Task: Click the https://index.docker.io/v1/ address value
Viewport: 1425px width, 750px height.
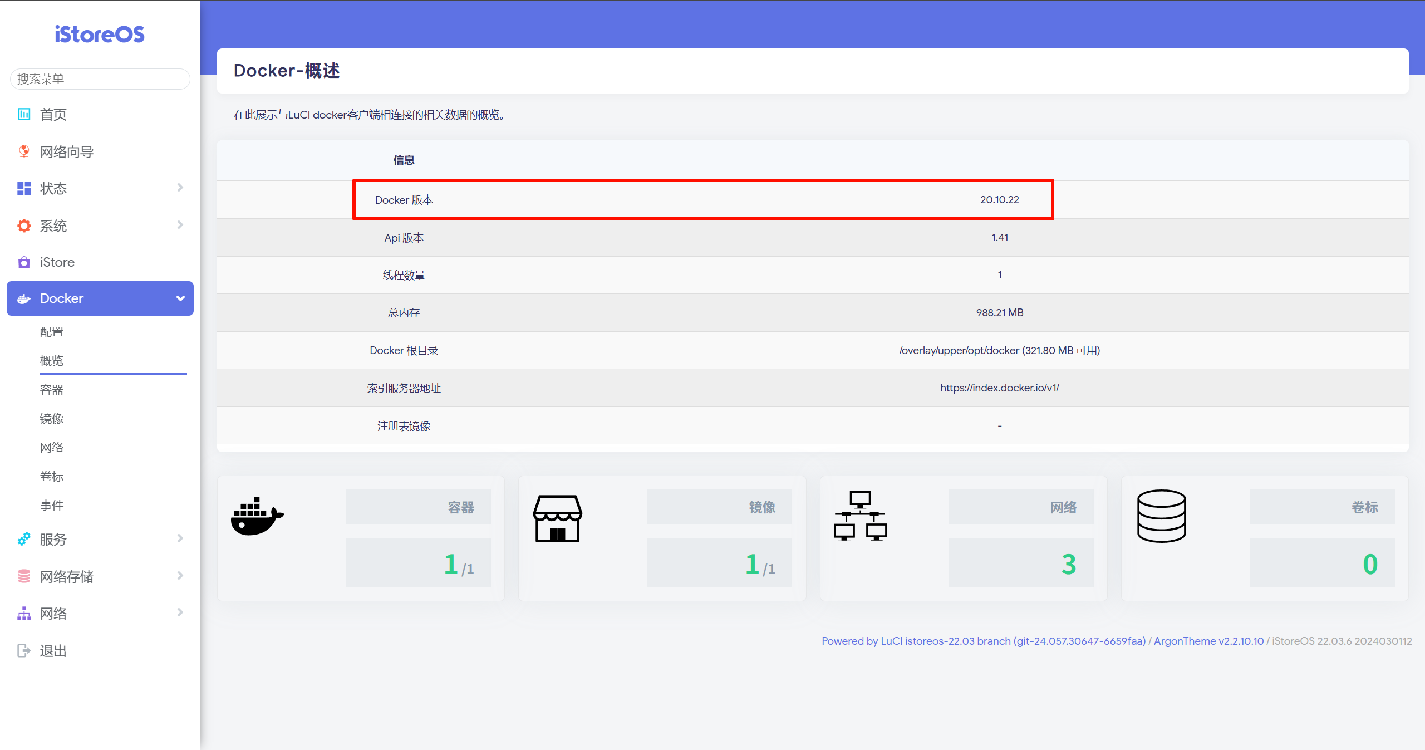Action: [x=1000, y=388]
